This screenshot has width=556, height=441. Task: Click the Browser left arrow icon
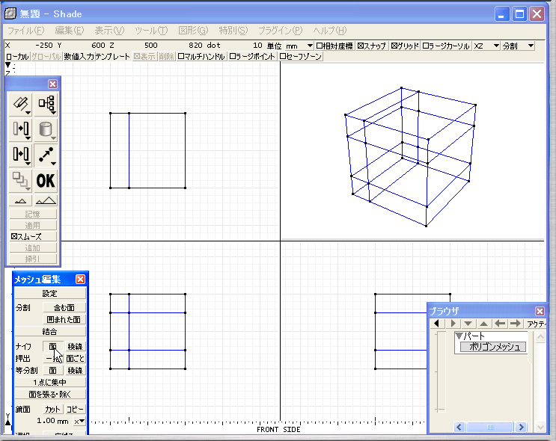coord(500,324)
